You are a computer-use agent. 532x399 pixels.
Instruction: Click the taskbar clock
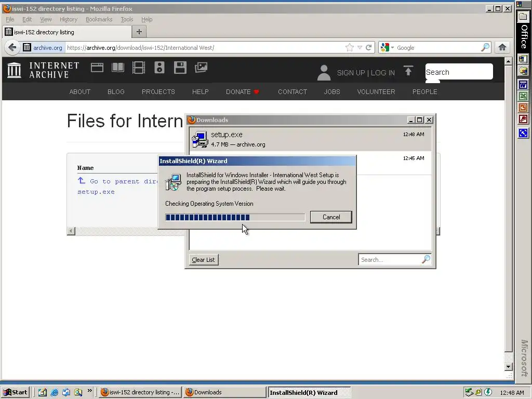click(x=512, y=393)
